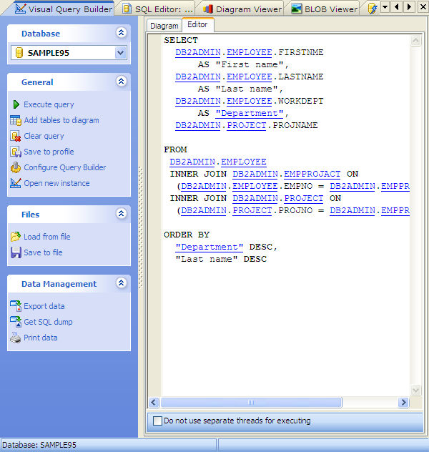Click the "Department" alias in ORDER BY
Viewport: 429px width, 452px height.
[x=209, y=247]
